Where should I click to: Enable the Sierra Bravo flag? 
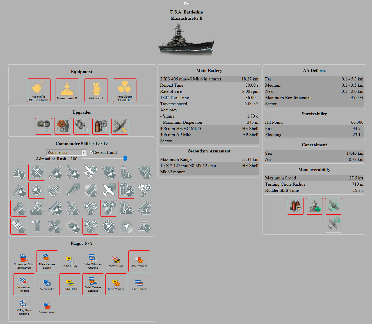click(47, 307)
